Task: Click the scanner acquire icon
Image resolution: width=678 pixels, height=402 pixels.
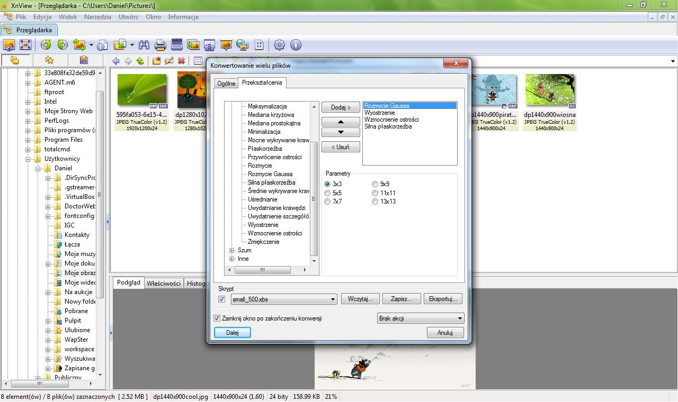Action: tap(176, 45)
